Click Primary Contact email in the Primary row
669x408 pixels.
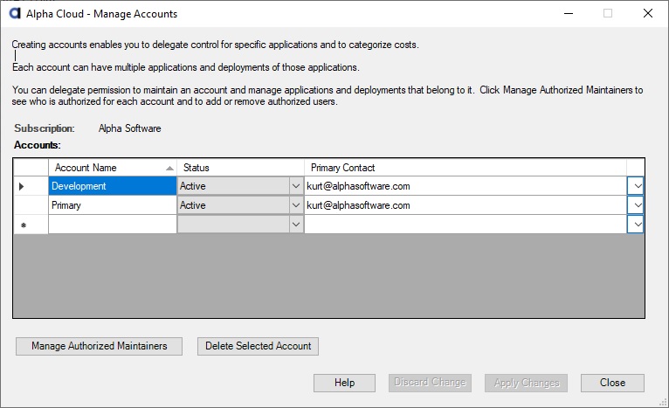pyautogui.click(x=358, y=205)
